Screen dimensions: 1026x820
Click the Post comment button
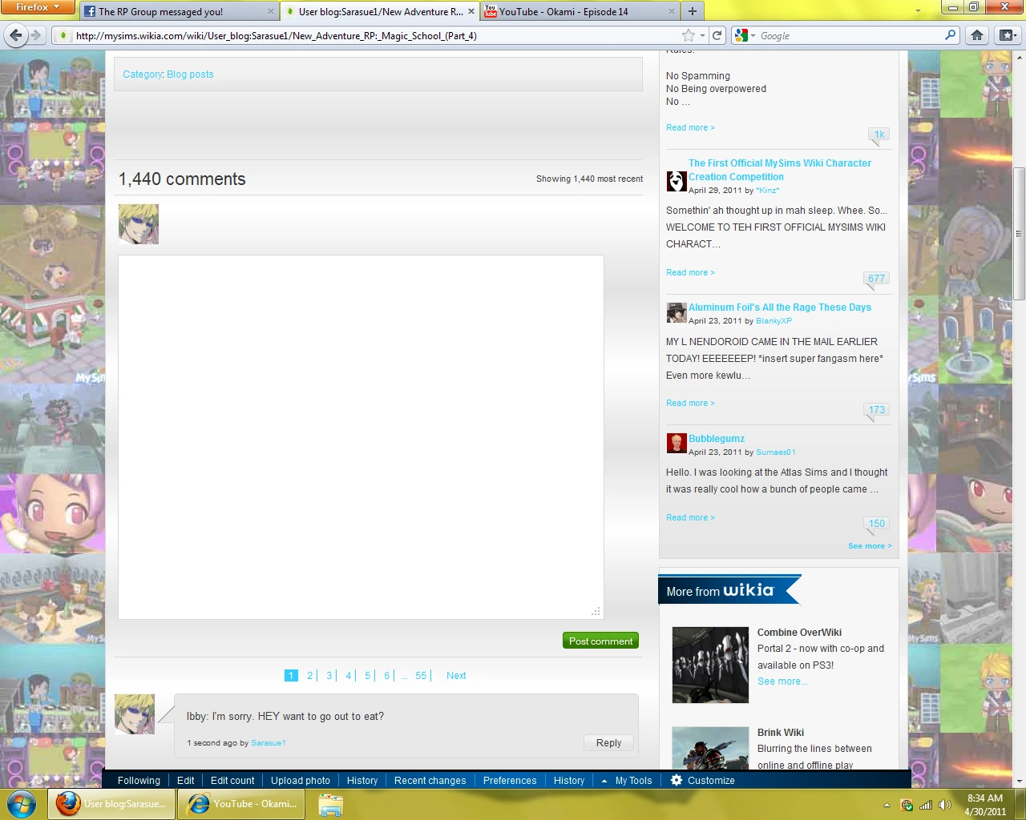[x=600, y=640]
